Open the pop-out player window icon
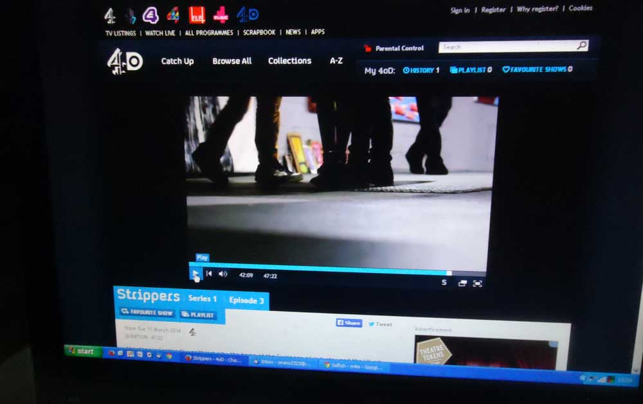Screen dimensions: 643x404 (462, 283)
